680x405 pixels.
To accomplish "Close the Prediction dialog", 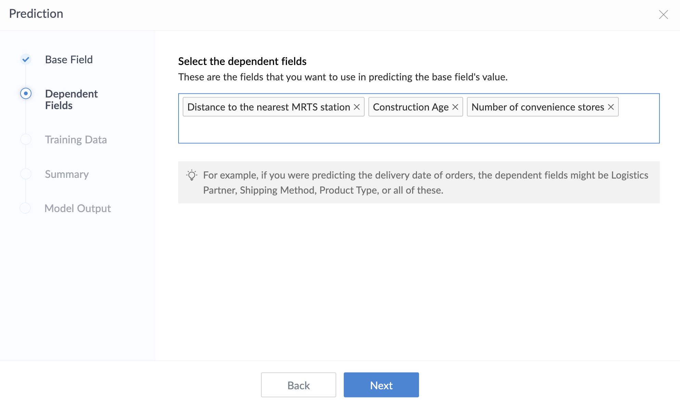I will coord(663,14).
